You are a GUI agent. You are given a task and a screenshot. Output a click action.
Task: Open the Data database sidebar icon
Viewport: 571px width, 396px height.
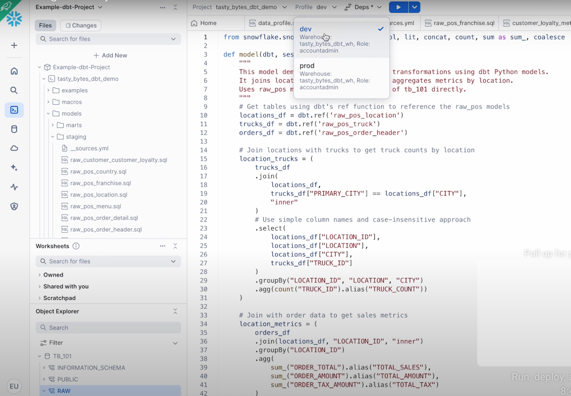point(14,129)
